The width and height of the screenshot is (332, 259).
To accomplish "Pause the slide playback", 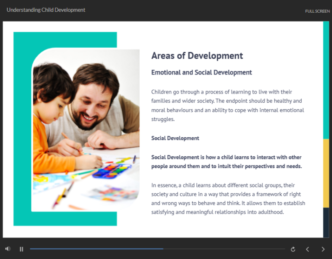I will (x=21, y=249).
